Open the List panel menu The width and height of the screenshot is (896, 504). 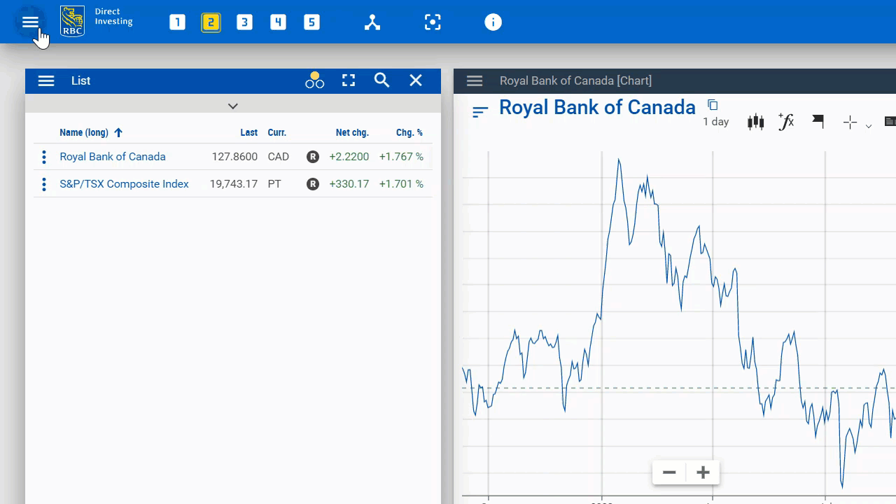pyautogui.click(x=46, y=80)
